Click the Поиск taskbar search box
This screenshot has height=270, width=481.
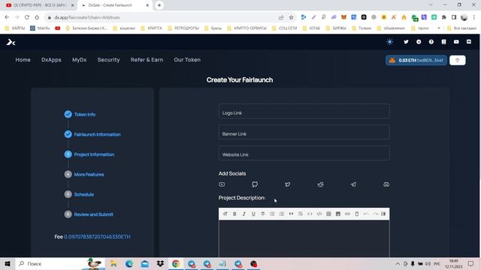(60, 263)
